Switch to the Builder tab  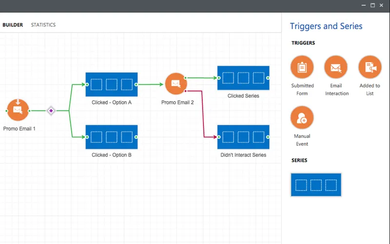pyautogui.click(x=13, y=25)
